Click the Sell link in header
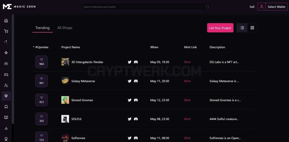This screenshot has width=289, height=142. [x=252, y=7]
